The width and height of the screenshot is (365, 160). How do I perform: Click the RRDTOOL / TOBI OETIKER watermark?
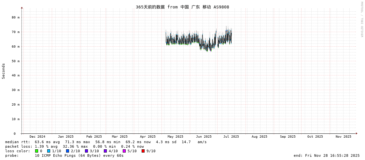[361, 19]
